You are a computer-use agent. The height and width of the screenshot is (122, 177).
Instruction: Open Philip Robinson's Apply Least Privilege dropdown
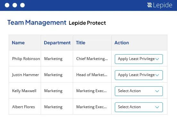coord(139,59)
